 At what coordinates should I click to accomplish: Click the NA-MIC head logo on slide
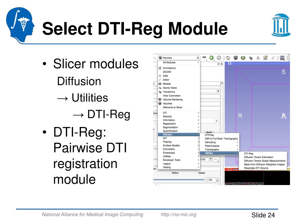tap(20, 25)
